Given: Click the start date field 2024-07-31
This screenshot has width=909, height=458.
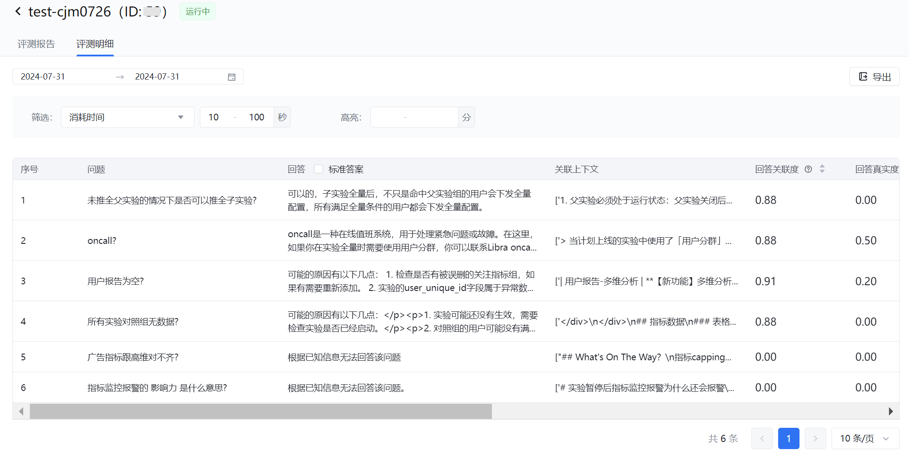Looking at the screenshot, I should (x=43, y=76).
